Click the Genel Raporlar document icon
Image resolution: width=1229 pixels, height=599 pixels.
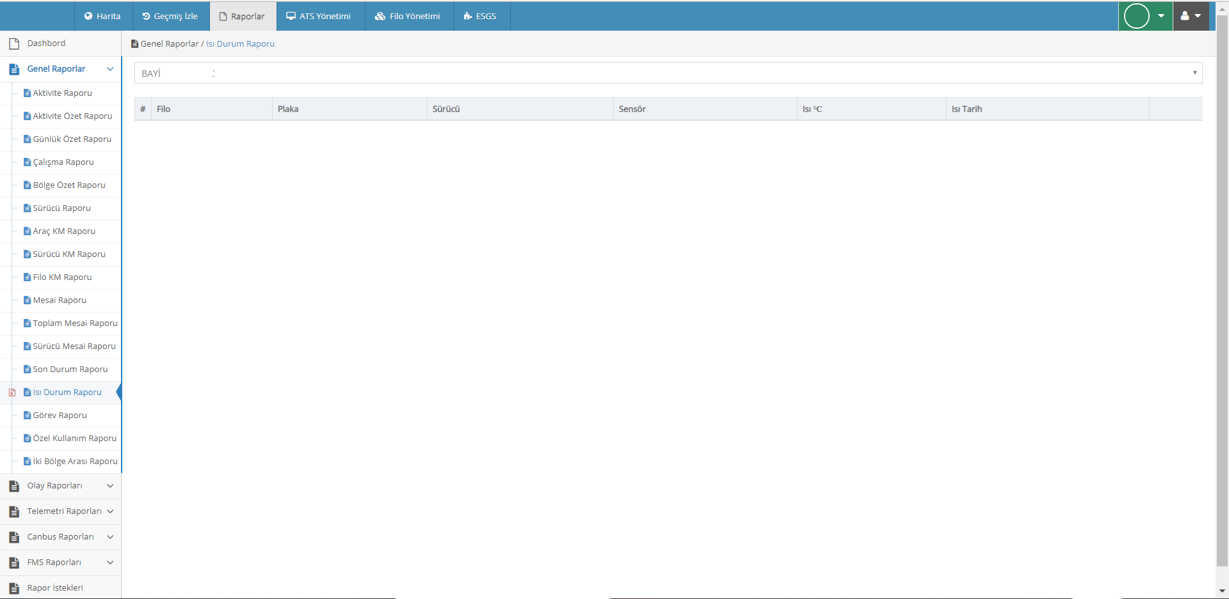14,69
